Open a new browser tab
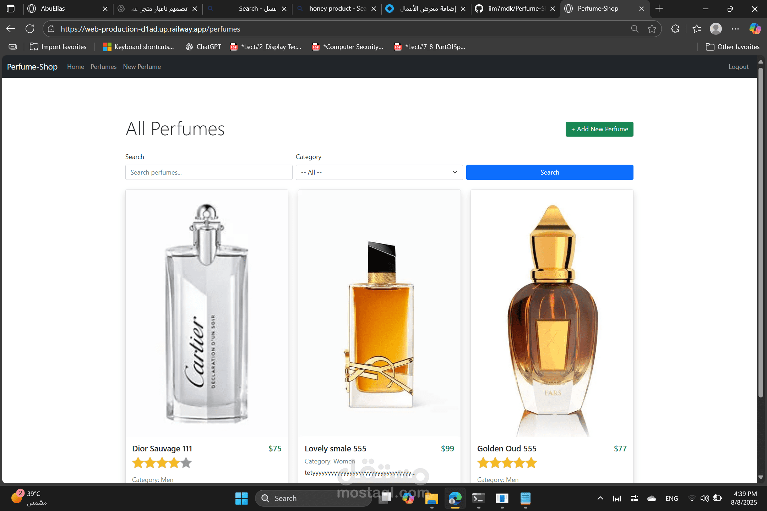 tap(659, 9)
